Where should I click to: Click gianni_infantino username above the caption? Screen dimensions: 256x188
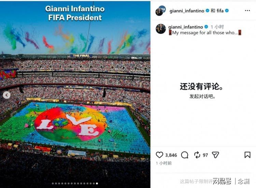(186, 27)
